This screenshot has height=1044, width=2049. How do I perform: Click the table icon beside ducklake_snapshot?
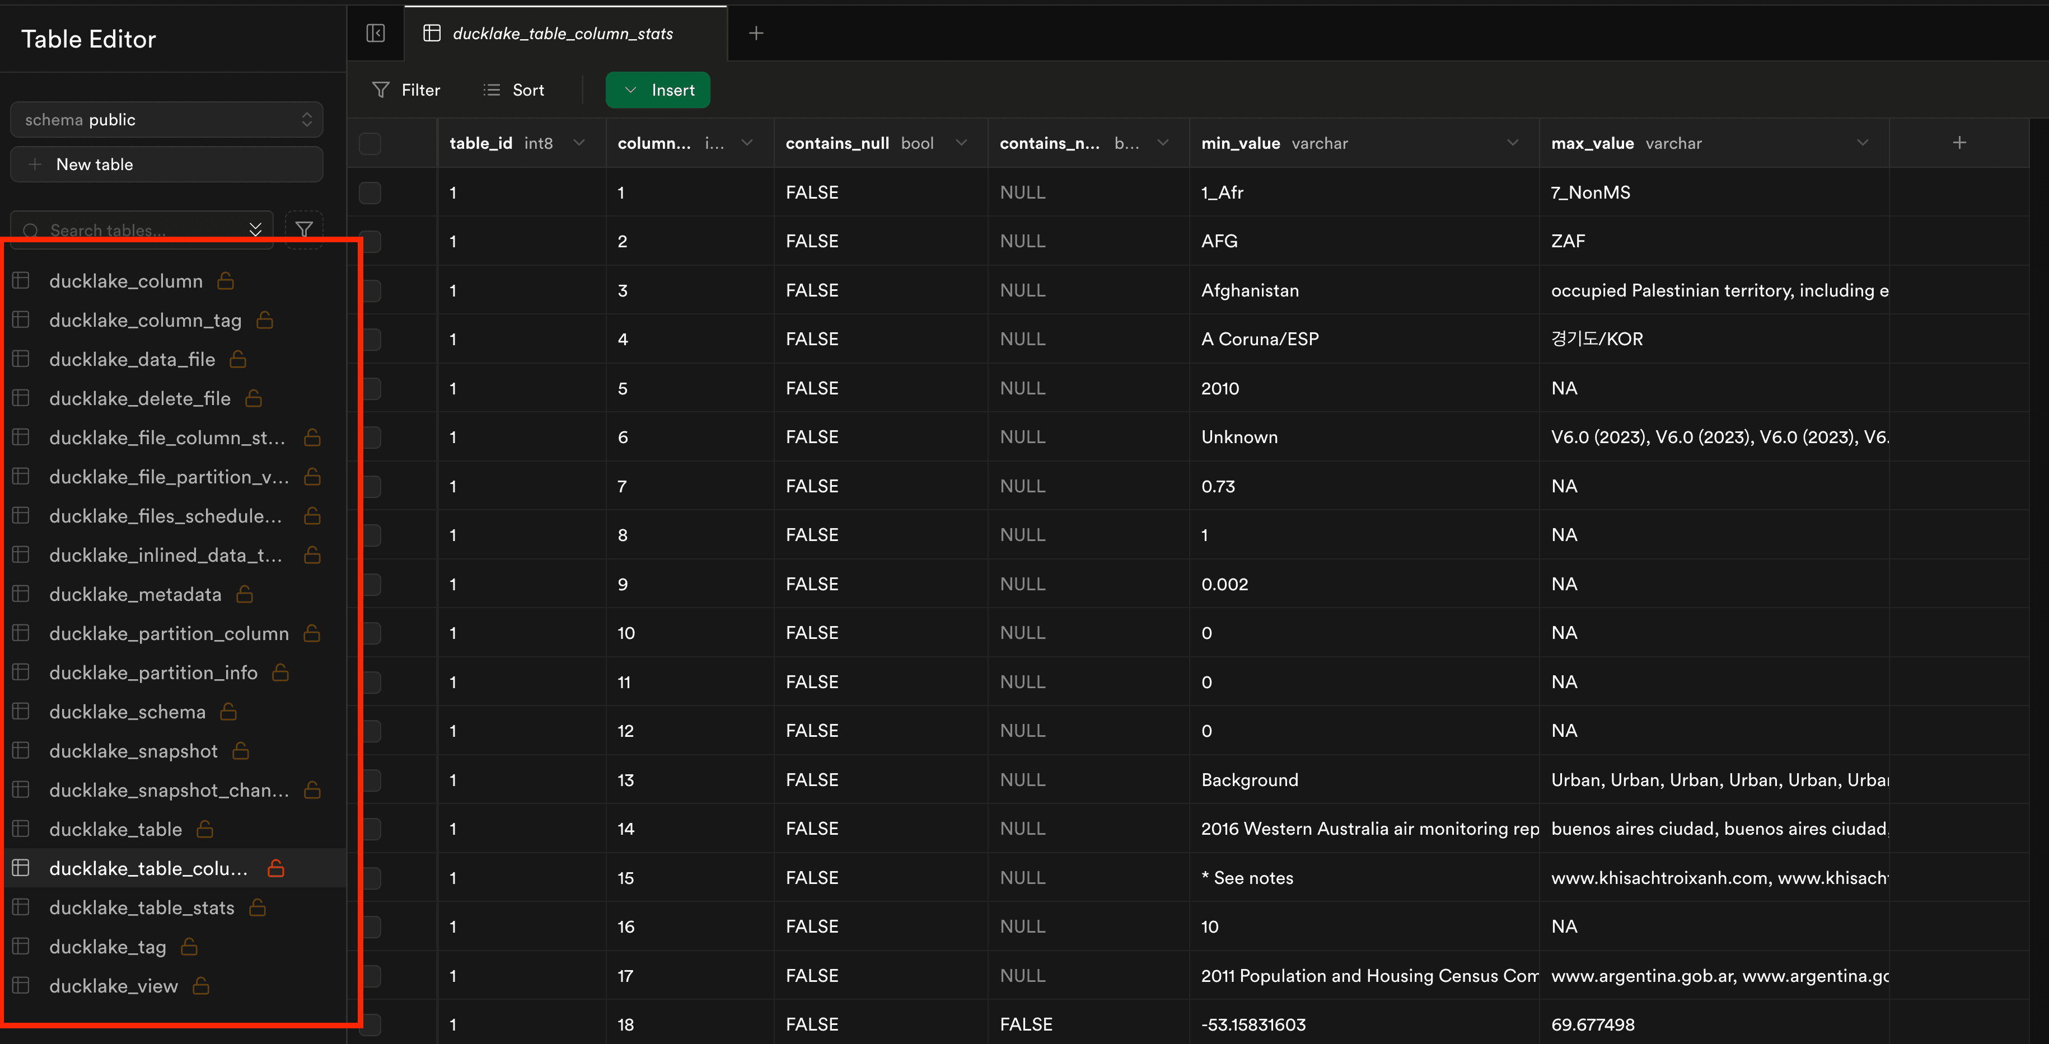coord(21,751)
